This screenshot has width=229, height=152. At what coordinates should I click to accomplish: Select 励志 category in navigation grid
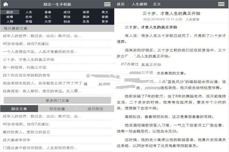[x=10, y=12]
